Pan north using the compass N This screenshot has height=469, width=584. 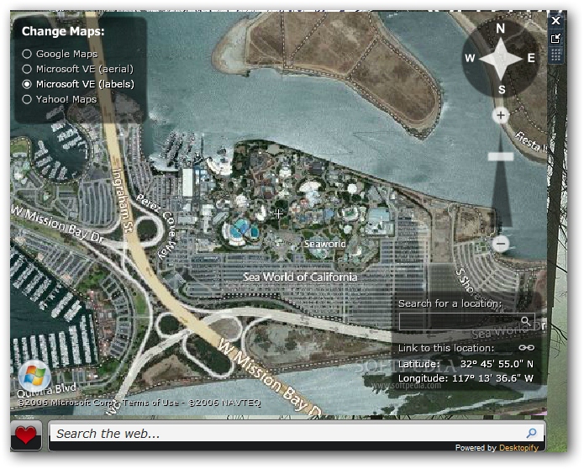click(x=500, y=29)
